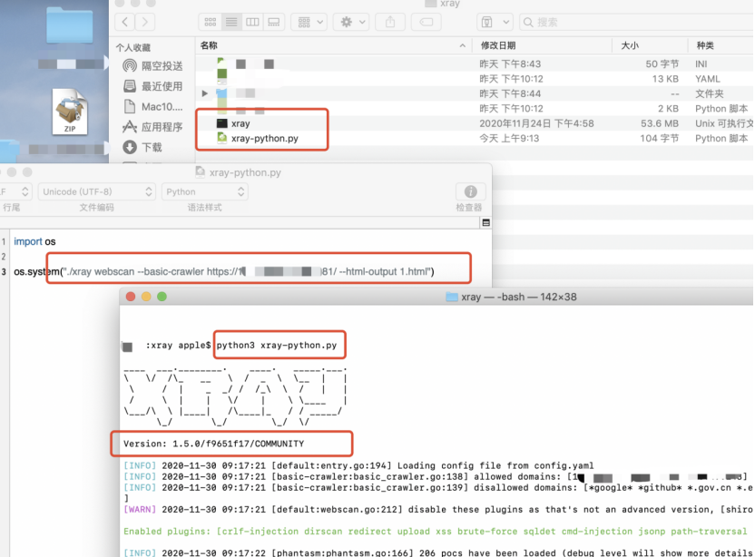Open Downloads (下载) in the sidebar
This screenshot has width=755, height=557.
(x=142, y=147)
